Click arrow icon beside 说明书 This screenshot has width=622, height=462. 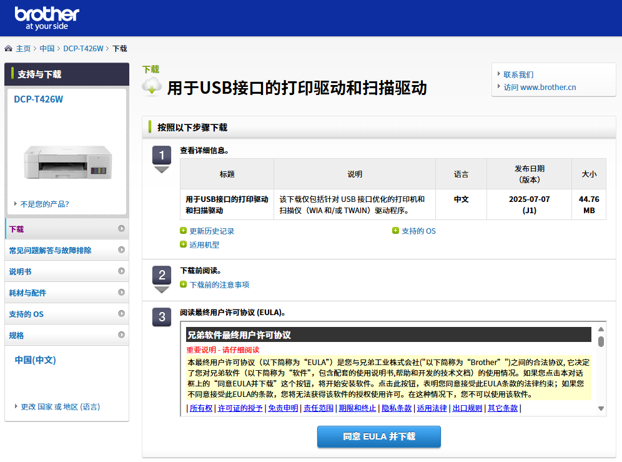121,271
